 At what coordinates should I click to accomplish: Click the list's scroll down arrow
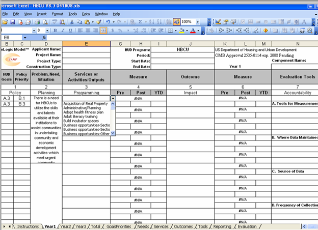(x=113, y=133)
